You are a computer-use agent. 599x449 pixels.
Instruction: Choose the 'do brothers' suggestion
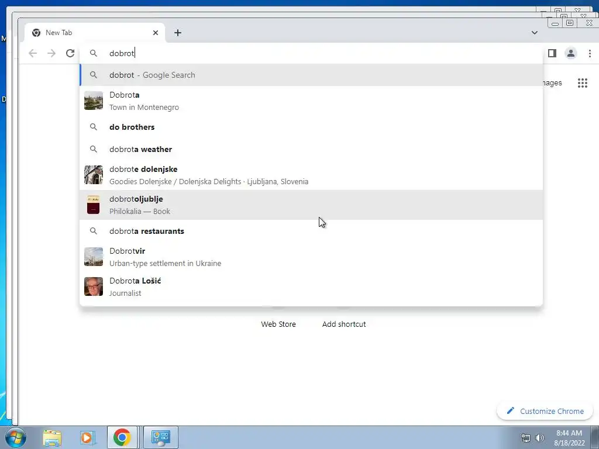[x=311, y=127]
